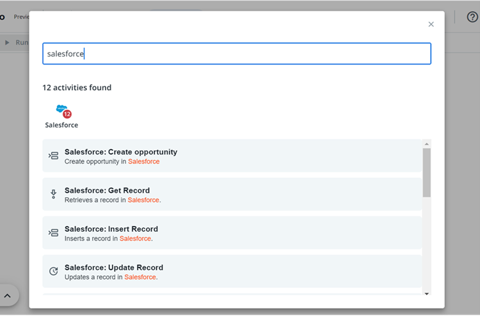Select the Salesforce connector cloud icon
Image resolution: width=480 pixels, height=316 pixels.
pos(61,109)
